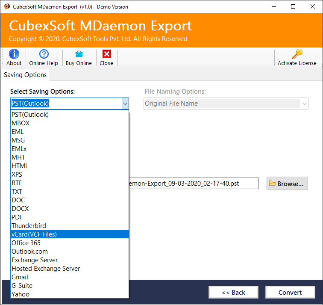
Task: Expand the File Naming Options dropdown
Action: click(304, 104)
